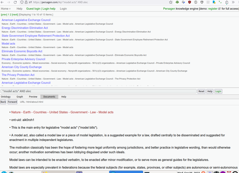Click the blue document extension icon

point(214,2)
